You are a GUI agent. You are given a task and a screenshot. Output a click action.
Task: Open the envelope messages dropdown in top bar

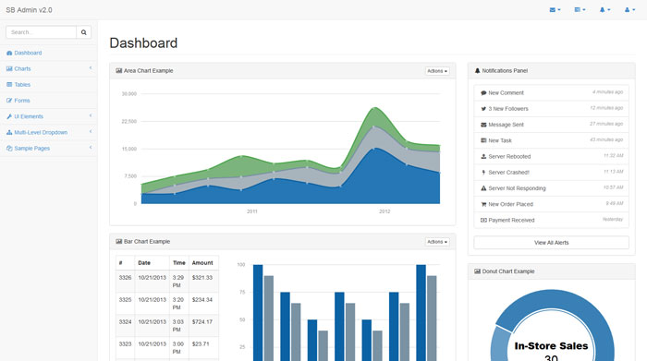coord(555,10)
